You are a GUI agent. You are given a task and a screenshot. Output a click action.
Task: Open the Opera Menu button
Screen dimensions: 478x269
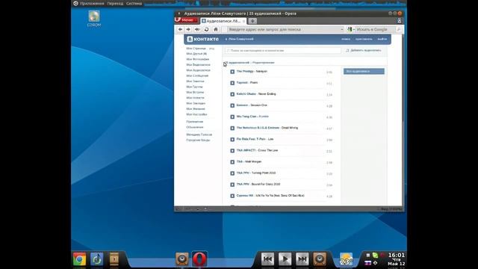(186, 20)
